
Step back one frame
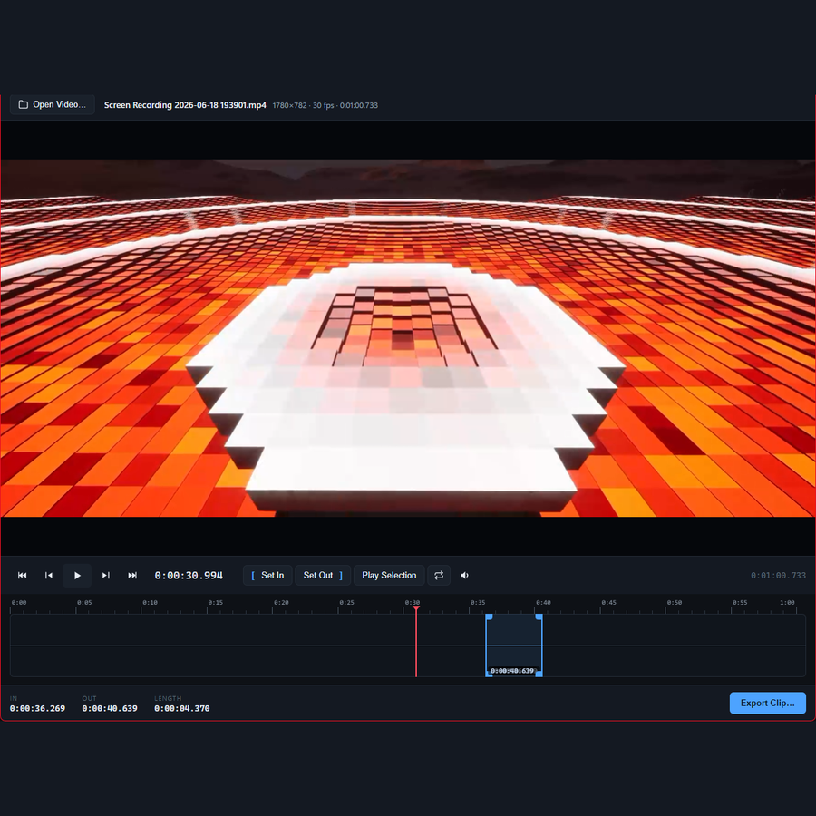click(49, 575)
